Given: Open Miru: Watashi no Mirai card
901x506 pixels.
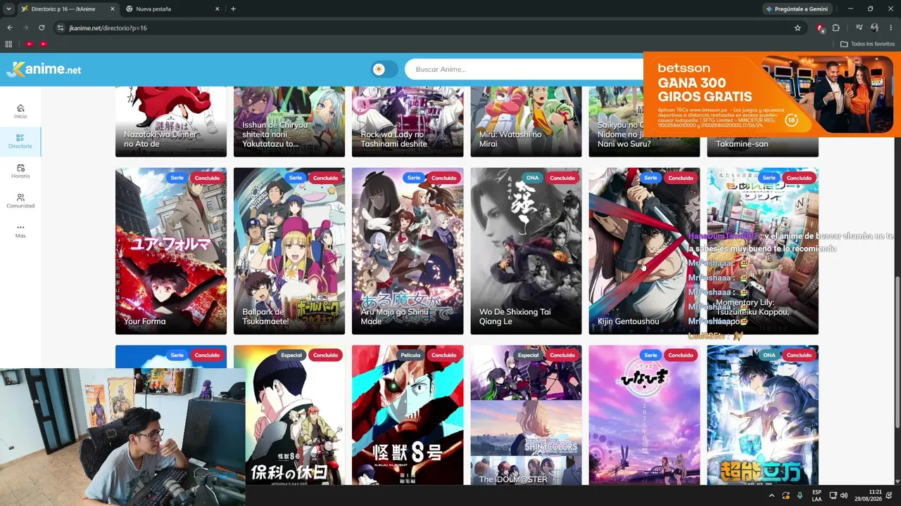Looking at the screenshot, I should (526, 121).
